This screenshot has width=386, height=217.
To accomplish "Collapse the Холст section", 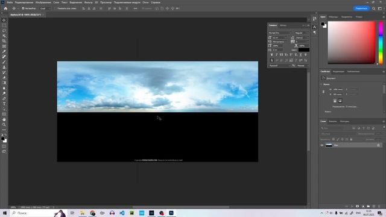I will (x=321, y=84).
